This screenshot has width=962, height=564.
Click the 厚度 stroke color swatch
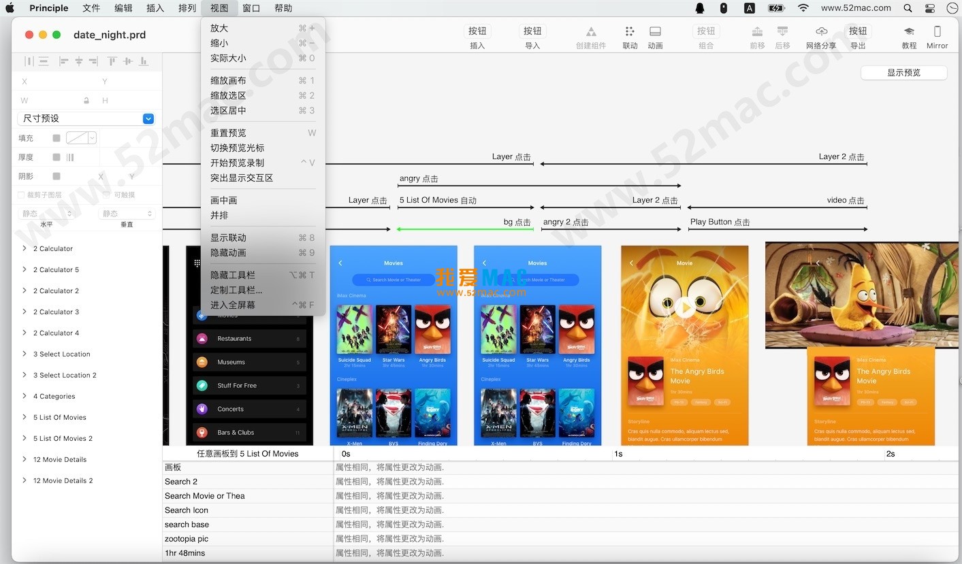coord(57,157)
